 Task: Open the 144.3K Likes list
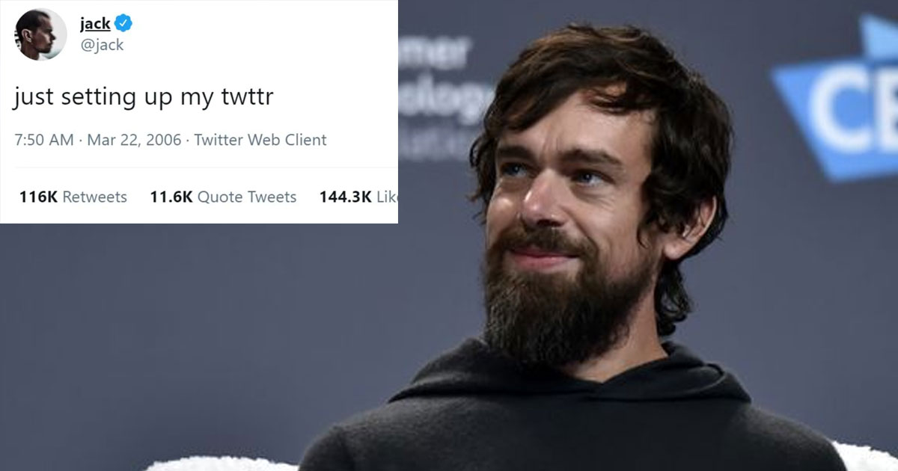click(x=358, y=197)
